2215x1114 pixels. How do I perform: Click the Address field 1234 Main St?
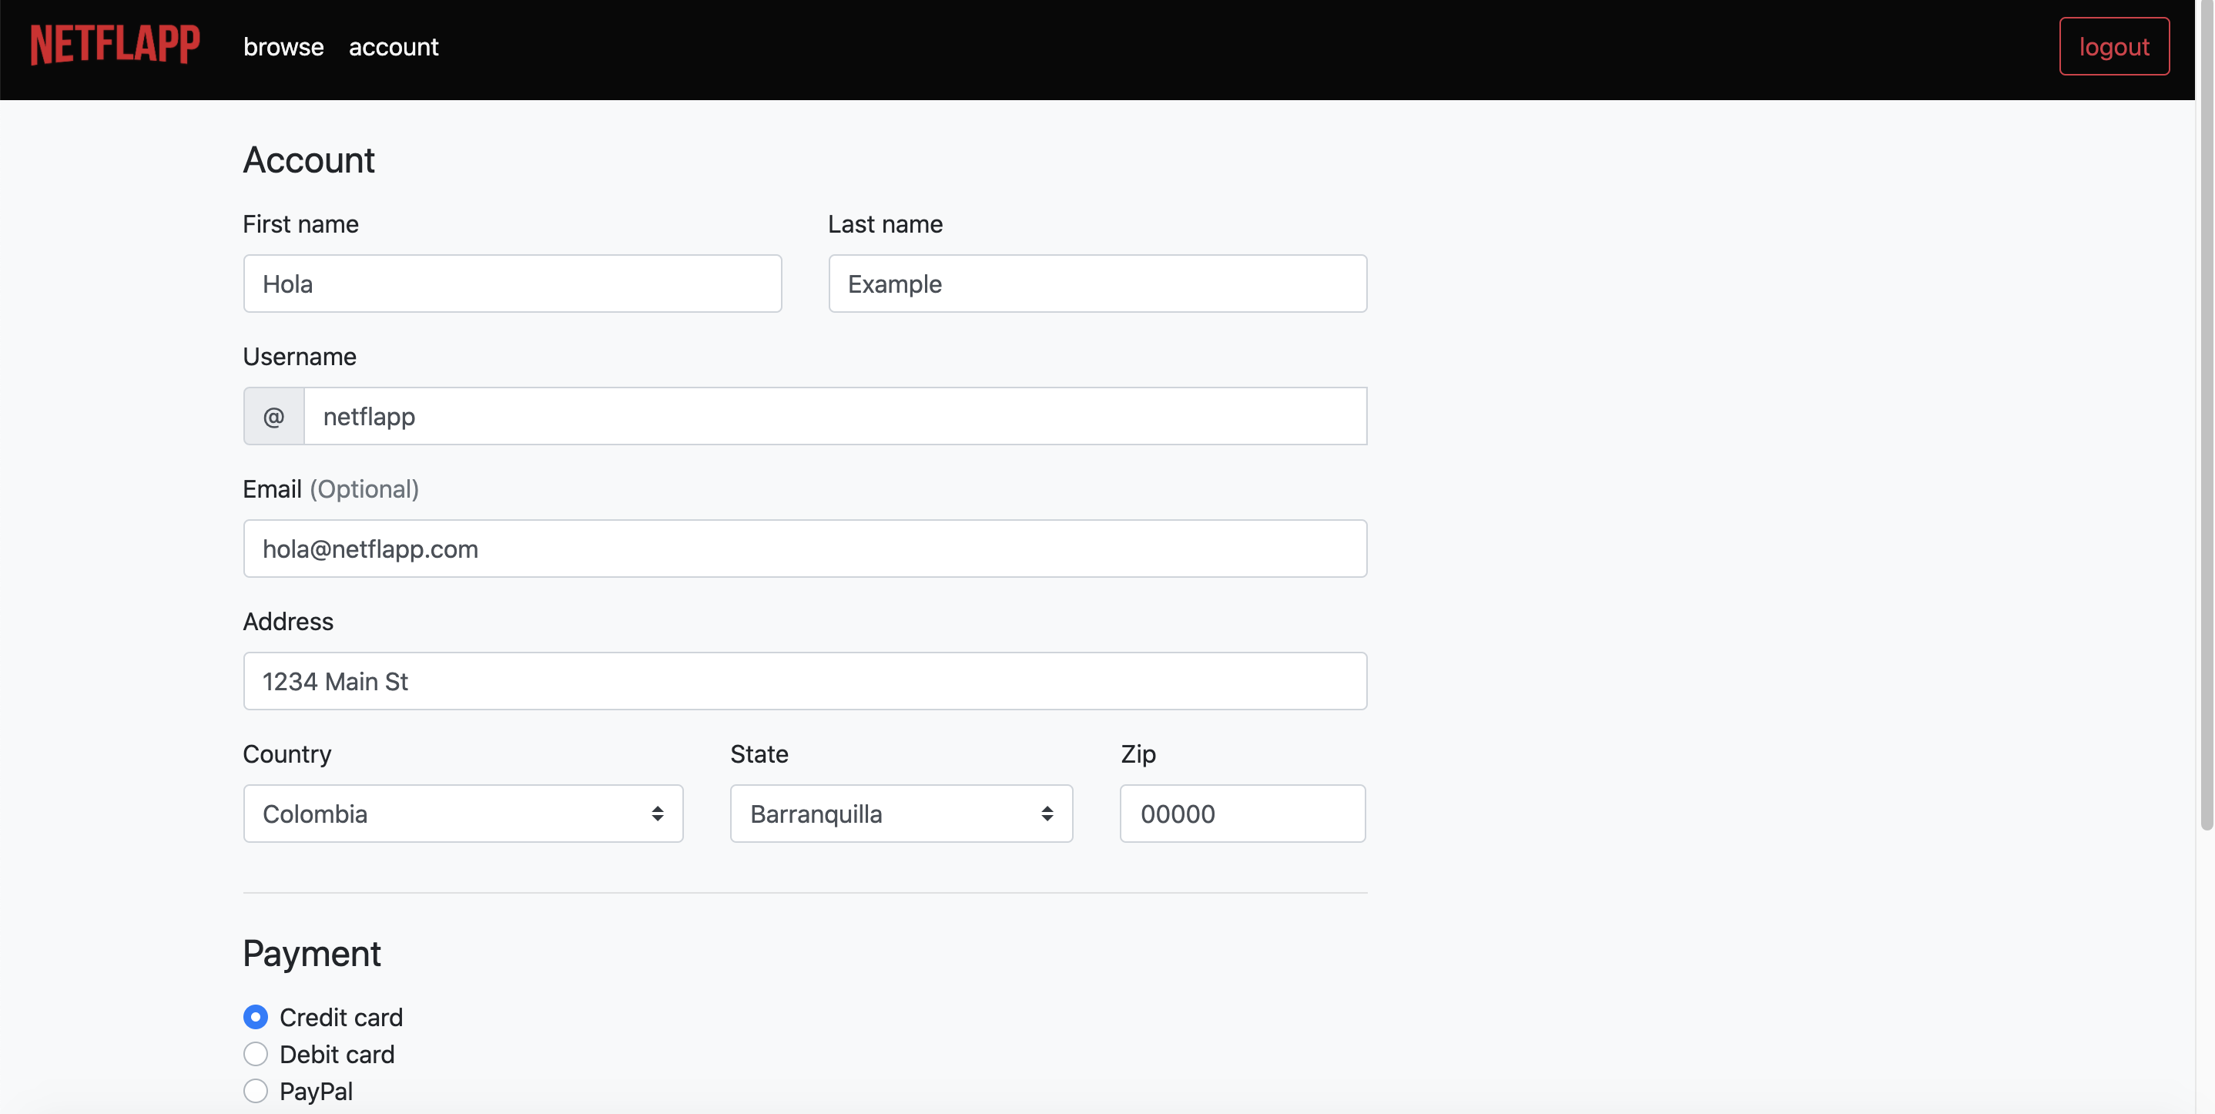coord(805,681)
